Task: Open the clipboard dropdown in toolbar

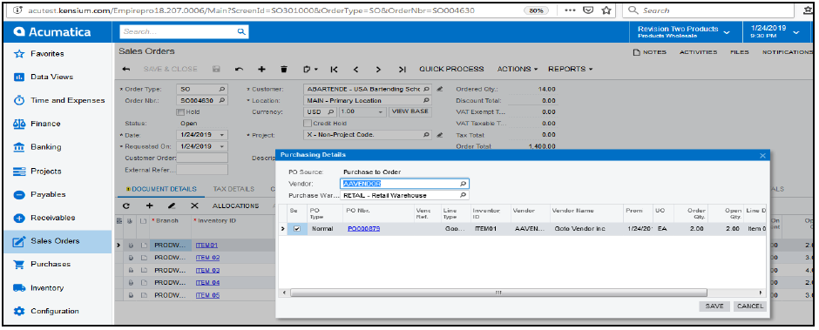Action: click(x=311, y=69)
